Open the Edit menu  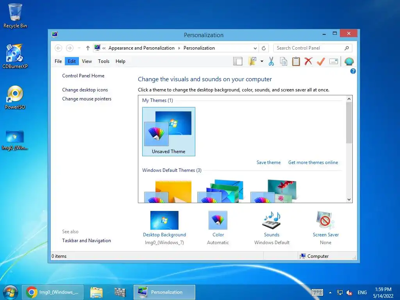tap(72, 61)
